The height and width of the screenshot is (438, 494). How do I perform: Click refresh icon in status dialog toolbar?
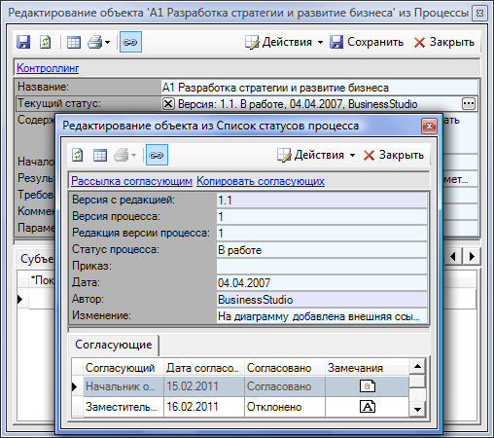[77, 155]
